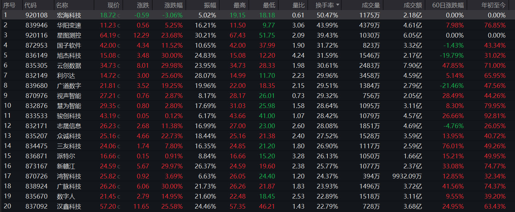Sort by the 涨跌 column header
This screenshot has height=212, width=515.
[x=143, y=5]
